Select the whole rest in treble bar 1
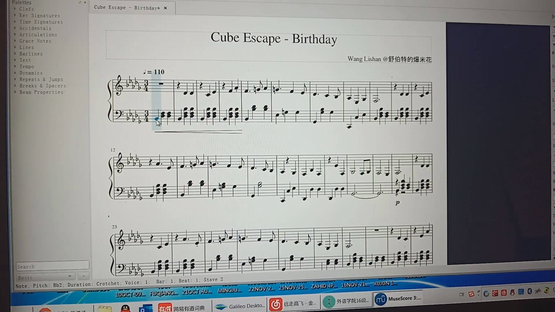 [161, 84]
